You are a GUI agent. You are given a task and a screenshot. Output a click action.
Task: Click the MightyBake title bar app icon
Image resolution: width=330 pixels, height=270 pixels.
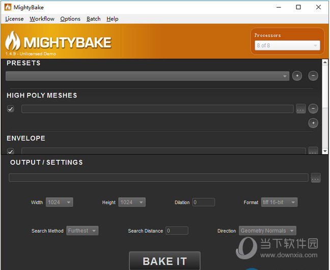tap(8, 7)
